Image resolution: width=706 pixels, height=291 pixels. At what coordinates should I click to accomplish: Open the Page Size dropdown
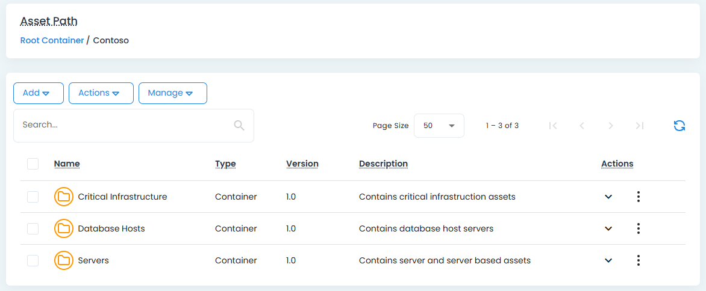pyautogui.click(x=439, y=126)
